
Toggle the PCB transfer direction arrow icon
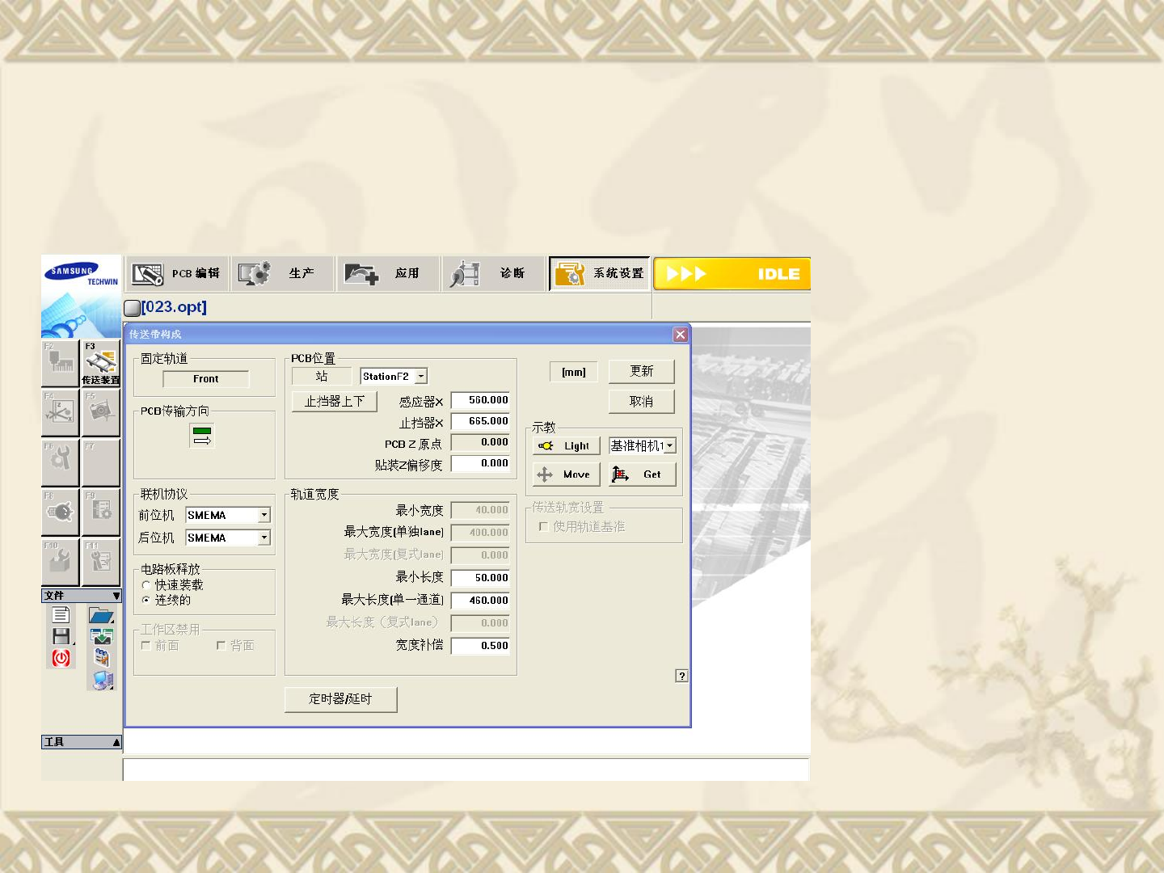[x=202, y=436]
